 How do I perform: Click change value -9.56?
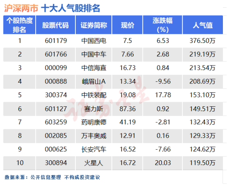[163, 81]
